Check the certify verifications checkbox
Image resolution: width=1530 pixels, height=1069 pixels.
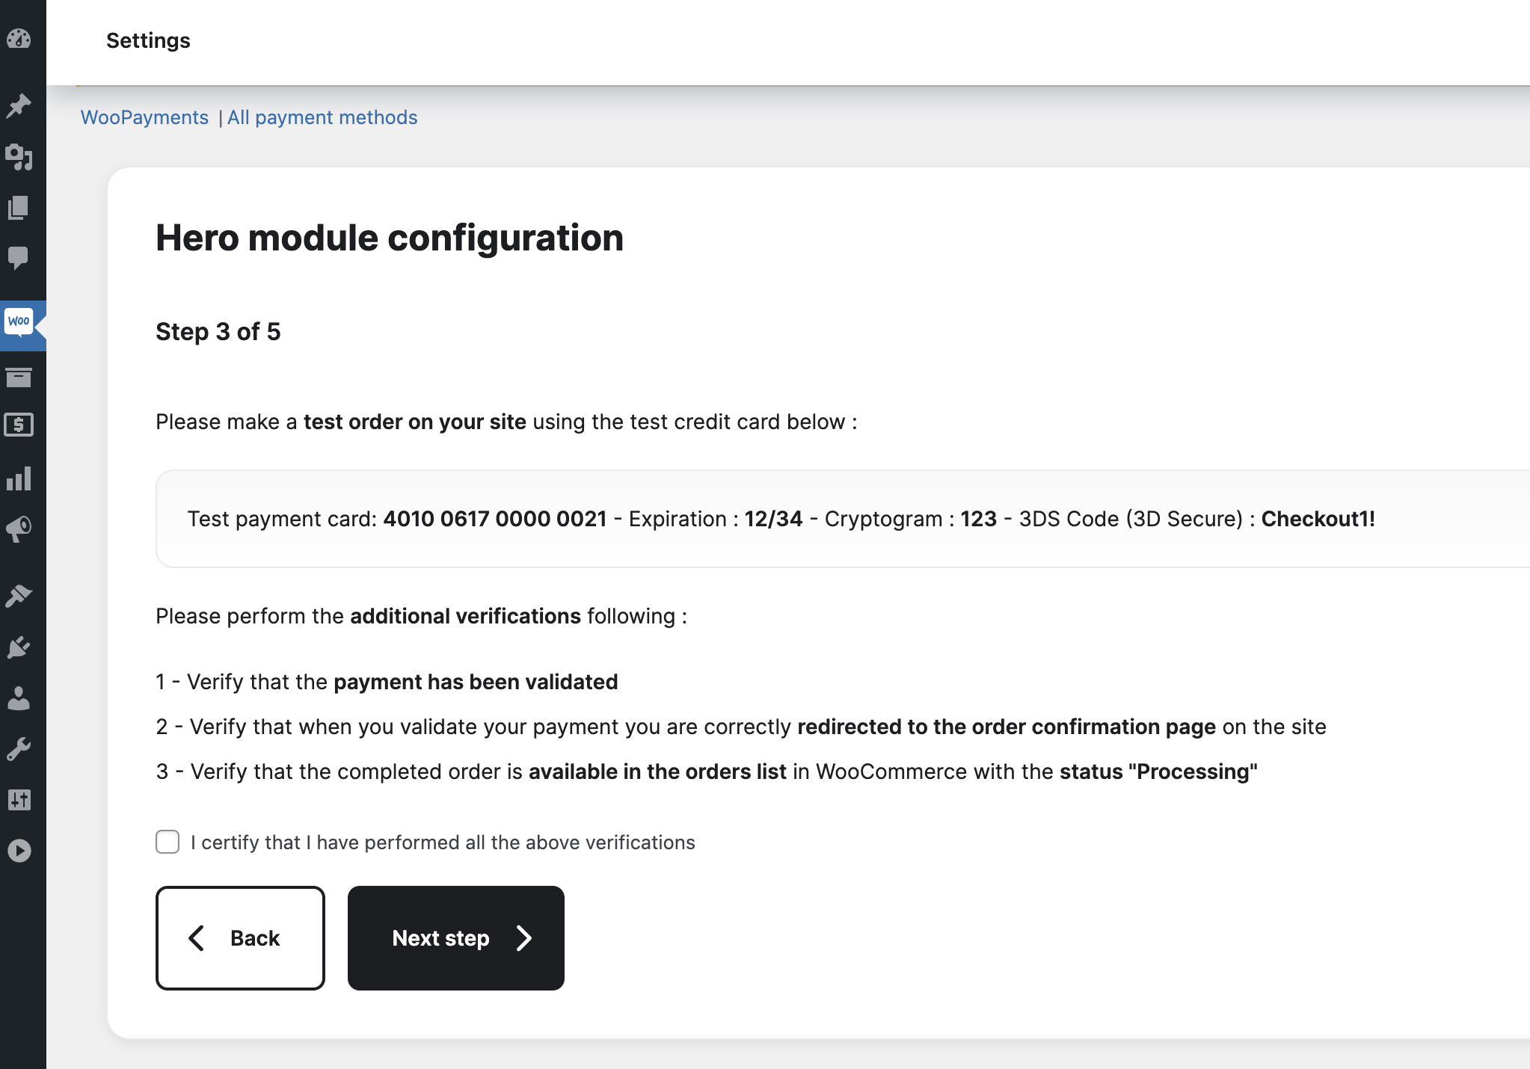pyautogui.click(x=168, y=842)
